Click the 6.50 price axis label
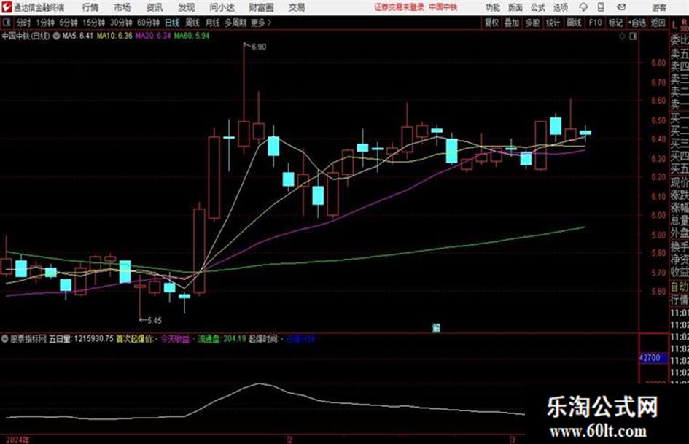Image resolution: width=689 pixels, height=444 pixels. [x=658, y=120]
